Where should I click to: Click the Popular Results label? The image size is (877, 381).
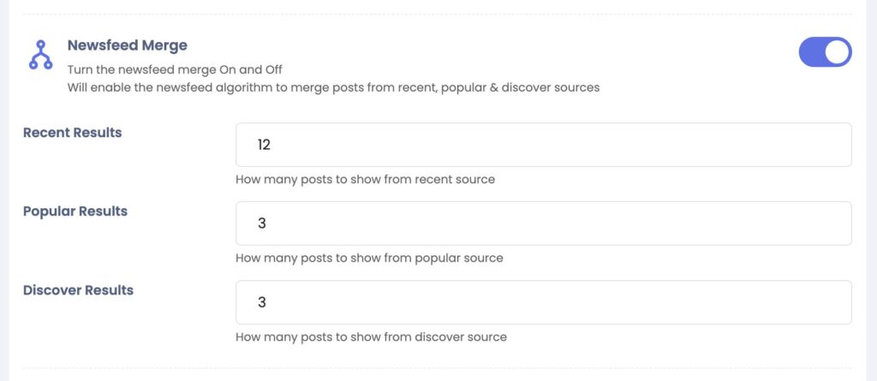point(75,211)
